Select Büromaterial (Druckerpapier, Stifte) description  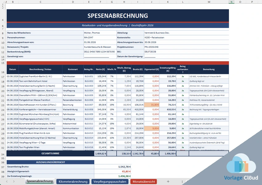click(x=40, y=124)
